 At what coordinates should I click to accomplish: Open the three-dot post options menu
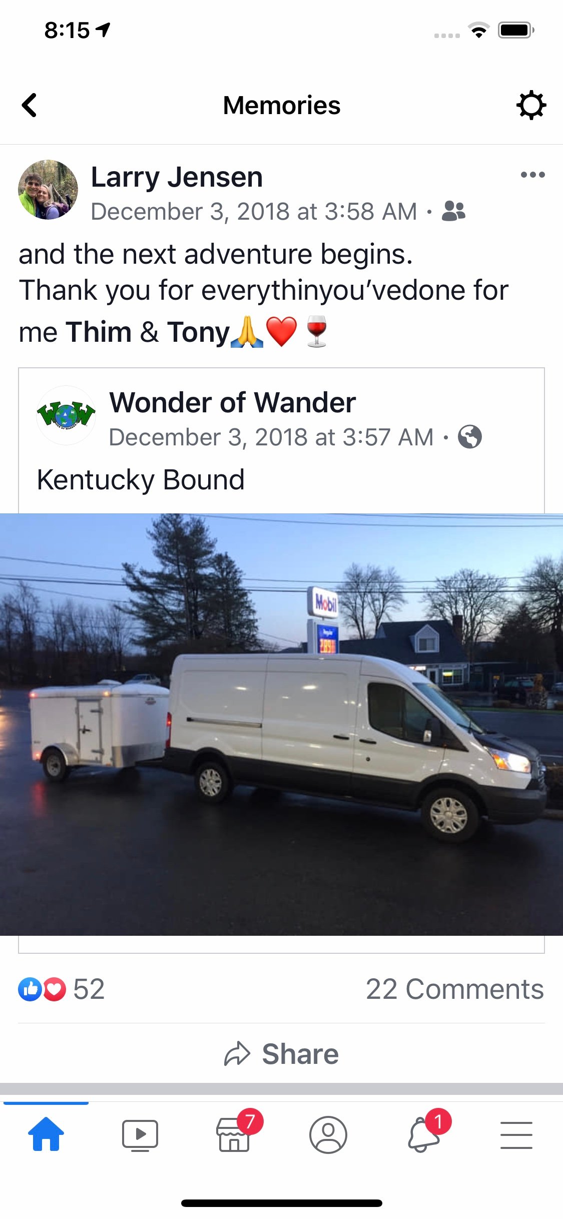pos(532,175)
